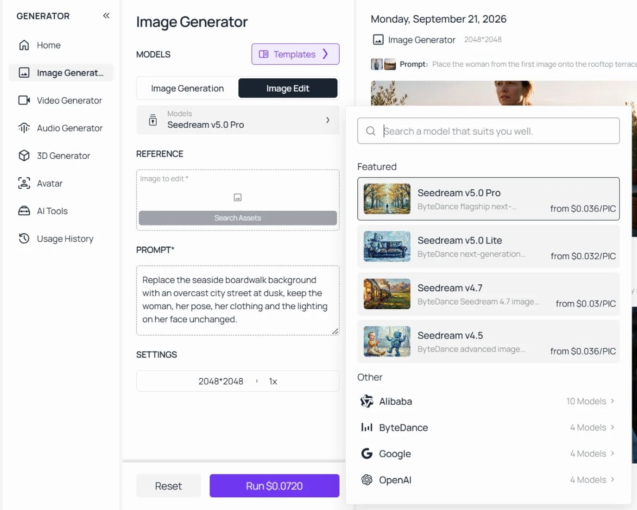The width and height of the screenshot is (637, 510).
Task: Click the Image Generator icon in history entry
Action: point(378,40)
